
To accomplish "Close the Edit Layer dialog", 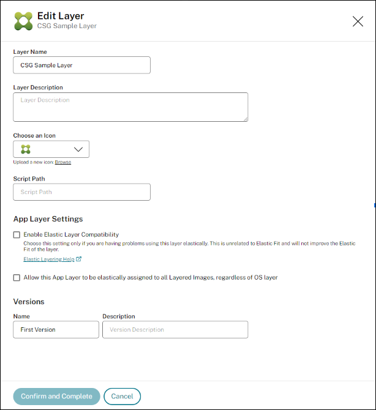I will coord(358,21).
